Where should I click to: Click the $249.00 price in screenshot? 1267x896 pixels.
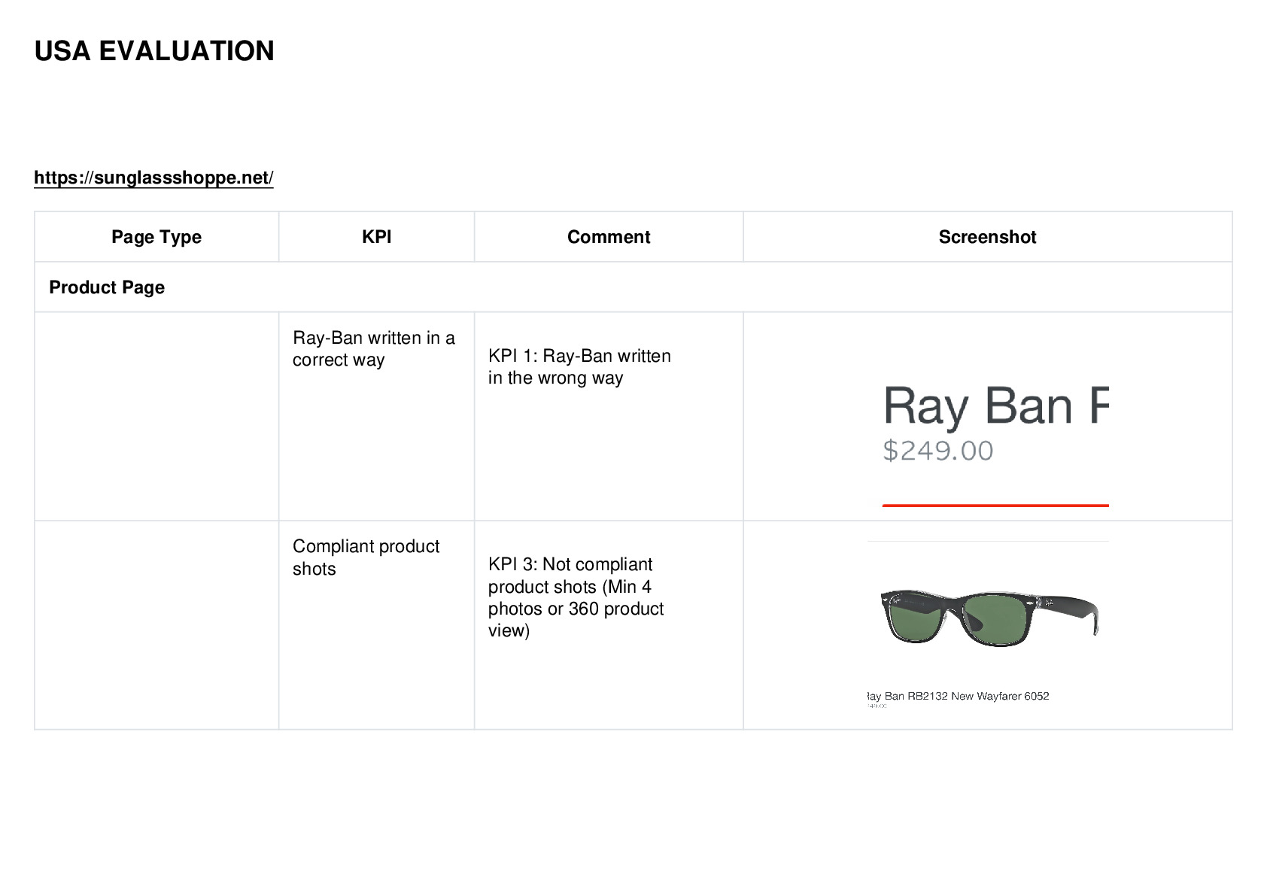(x=938, y=451)
